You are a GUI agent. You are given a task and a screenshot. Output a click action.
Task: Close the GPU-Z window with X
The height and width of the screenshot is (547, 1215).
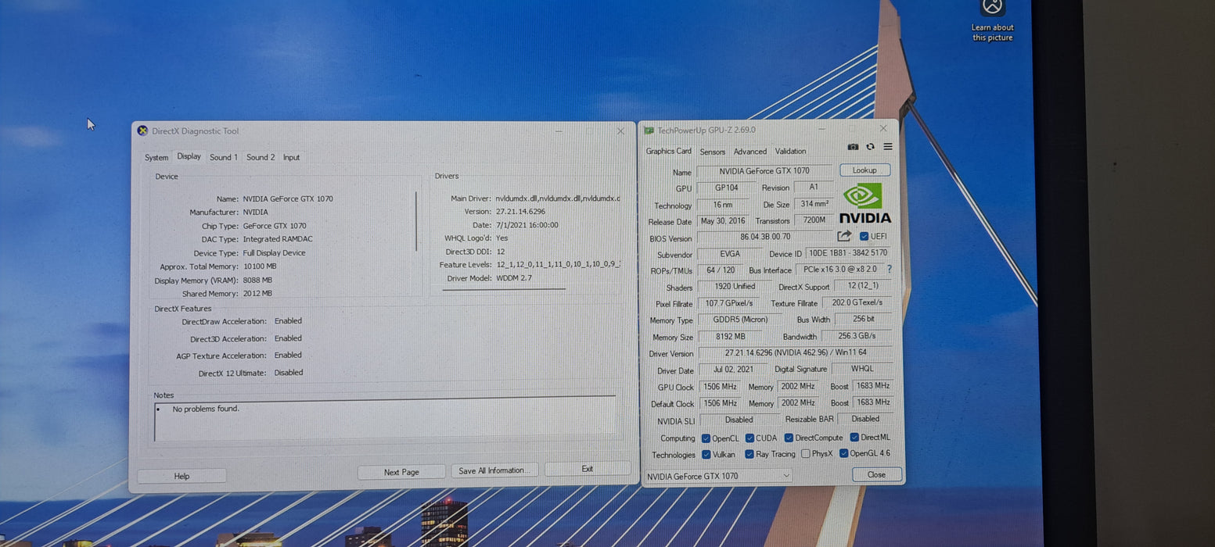pyautogui.click(x=883, y=128)
